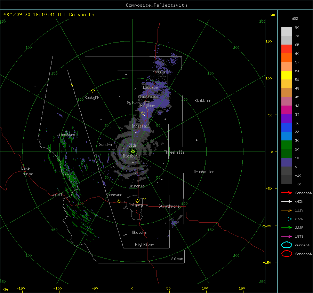
Task: Select the white 04DK arrow legend entry
Action: [287, 201]
